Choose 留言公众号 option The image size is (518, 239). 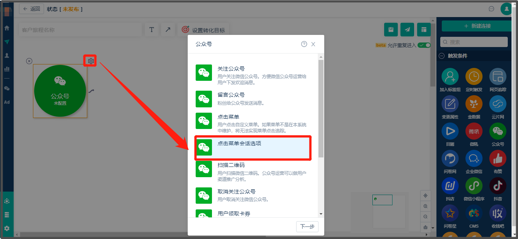[x=253, y=99]
